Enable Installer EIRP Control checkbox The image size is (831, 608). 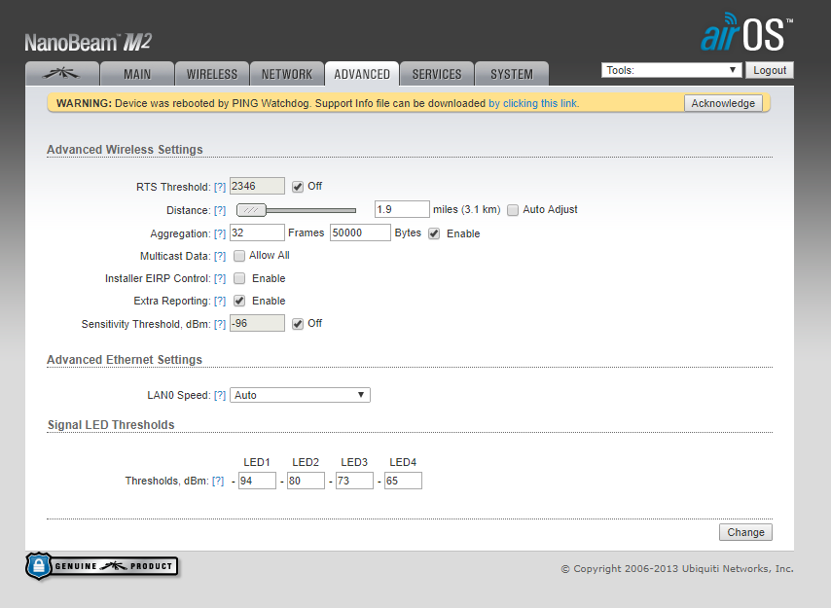click(x=239, y=278)
